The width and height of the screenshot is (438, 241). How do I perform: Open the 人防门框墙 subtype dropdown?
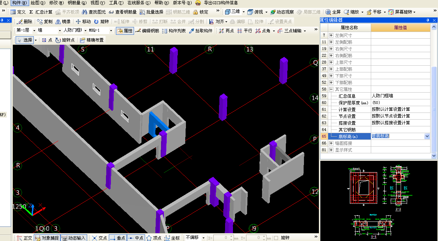pos(85,31)
